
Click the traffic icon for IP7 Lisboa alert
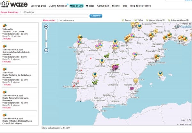coord(4,26)
